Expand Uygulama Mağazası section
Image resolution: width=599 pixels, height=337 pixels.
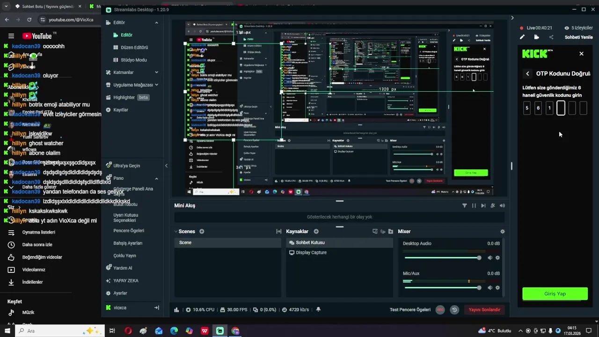(x=156, y=85)
